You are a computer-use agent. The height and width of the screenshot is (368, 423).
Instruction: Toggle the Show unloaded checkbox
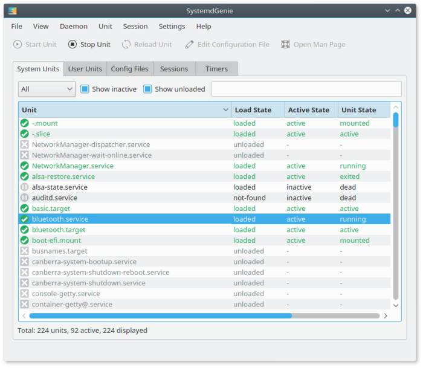point(148,89)
